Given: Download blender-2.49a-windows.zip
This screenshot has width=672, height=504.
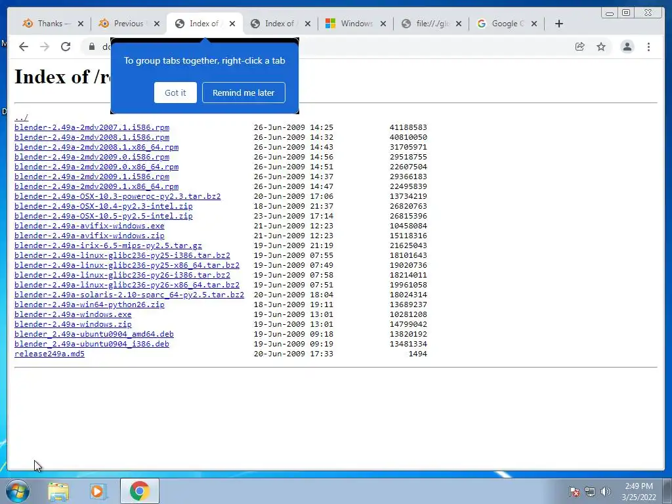Looking at the screenshot, I should coord(73,324).
